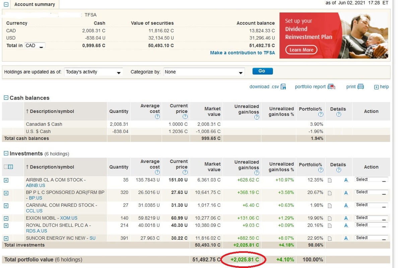The image size is (400, 268).
Task: Click Portfolio% help icon in Cash balances
Action: 321,115
